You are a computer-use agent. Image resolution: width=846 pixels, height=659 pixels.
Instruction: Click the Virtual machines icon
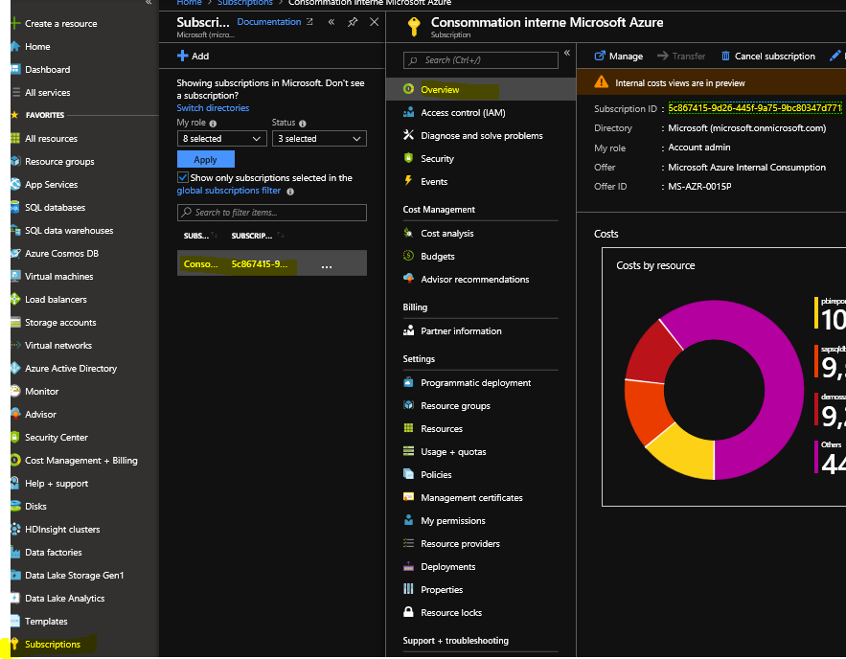click(15, 276)
